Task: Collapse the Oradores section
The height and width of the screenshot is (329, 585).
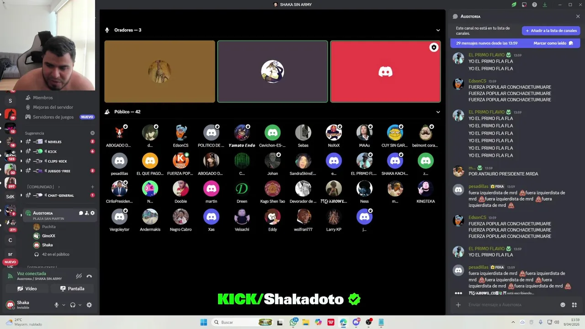Action: click(438, 30)
